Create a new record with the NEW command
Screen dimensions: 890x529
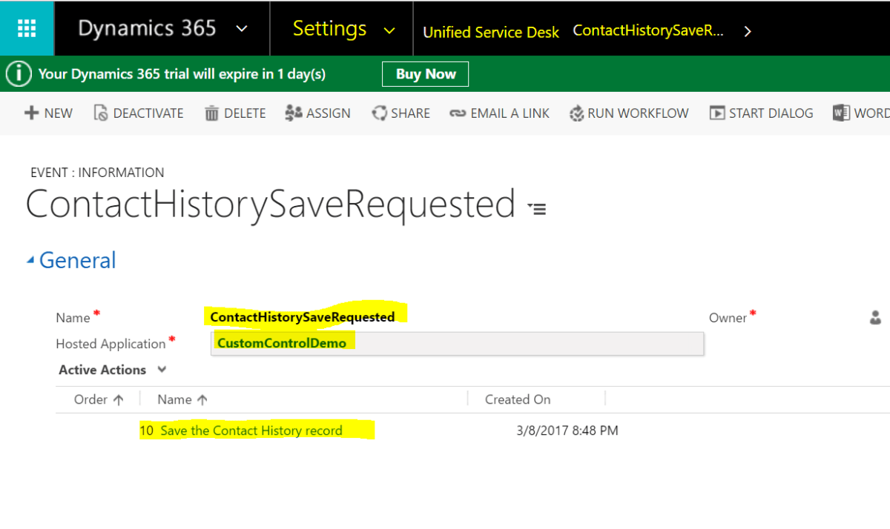[x=47, y=113]
